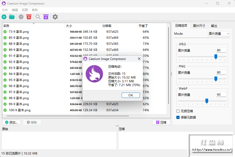Sort by the 分辨率 column header

pos(119,26)
